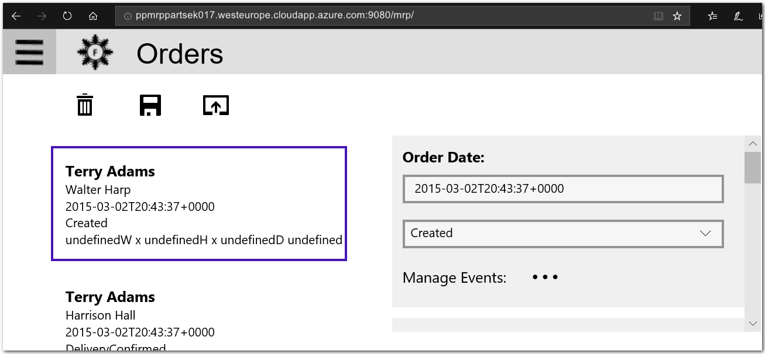Open the navigation sidebar via hamburger icon
The width and height of the screenshot is (765, 354).
point(29,52)
